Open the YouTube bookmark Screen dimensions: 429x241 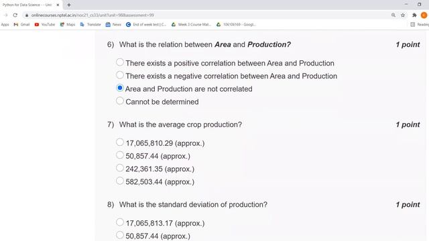click(45, 25)
